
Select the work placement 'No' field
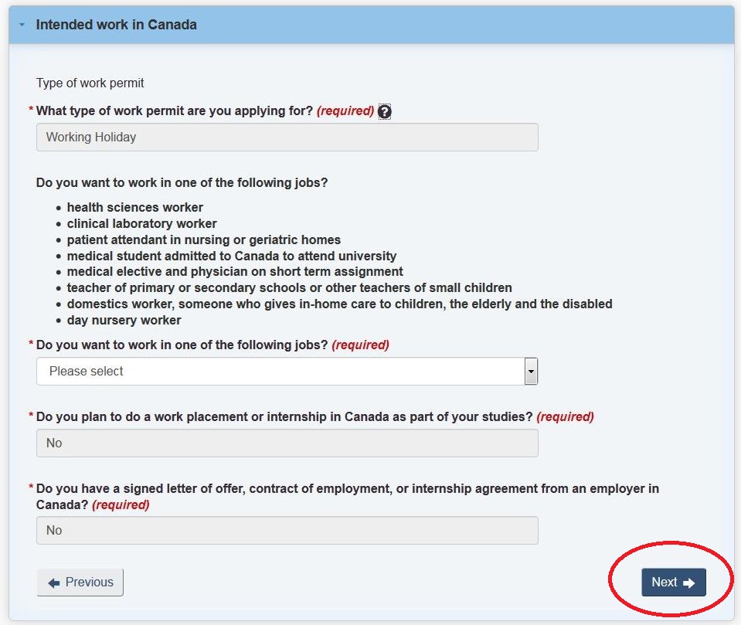287,443
